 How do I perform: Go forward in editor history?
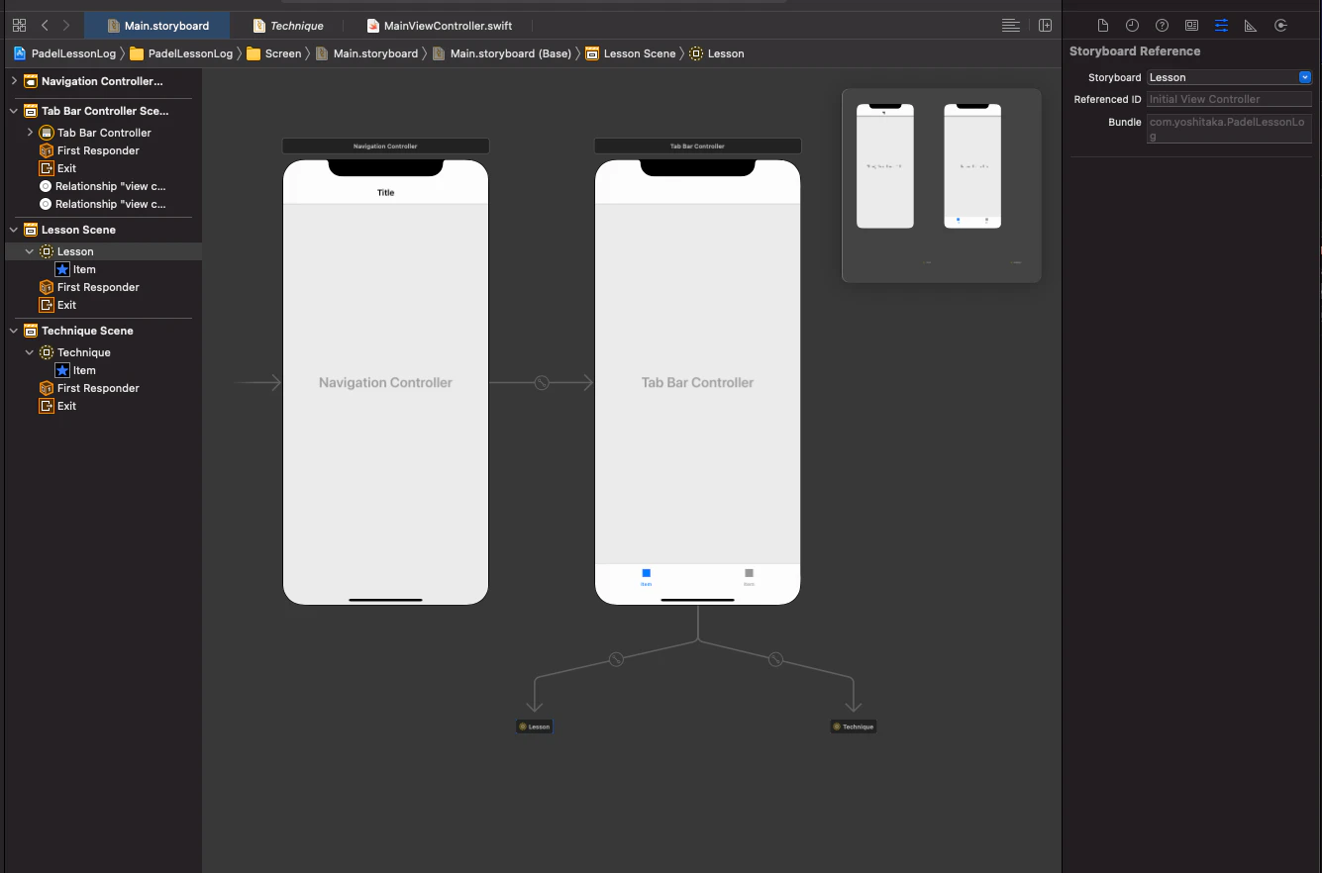point(66,25)
